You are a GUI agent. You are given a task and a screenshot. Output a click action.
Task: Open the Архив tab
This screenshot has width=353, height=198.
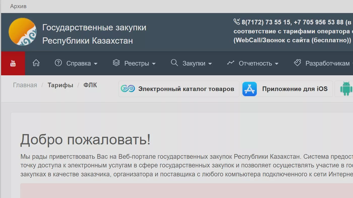[18, 6]
